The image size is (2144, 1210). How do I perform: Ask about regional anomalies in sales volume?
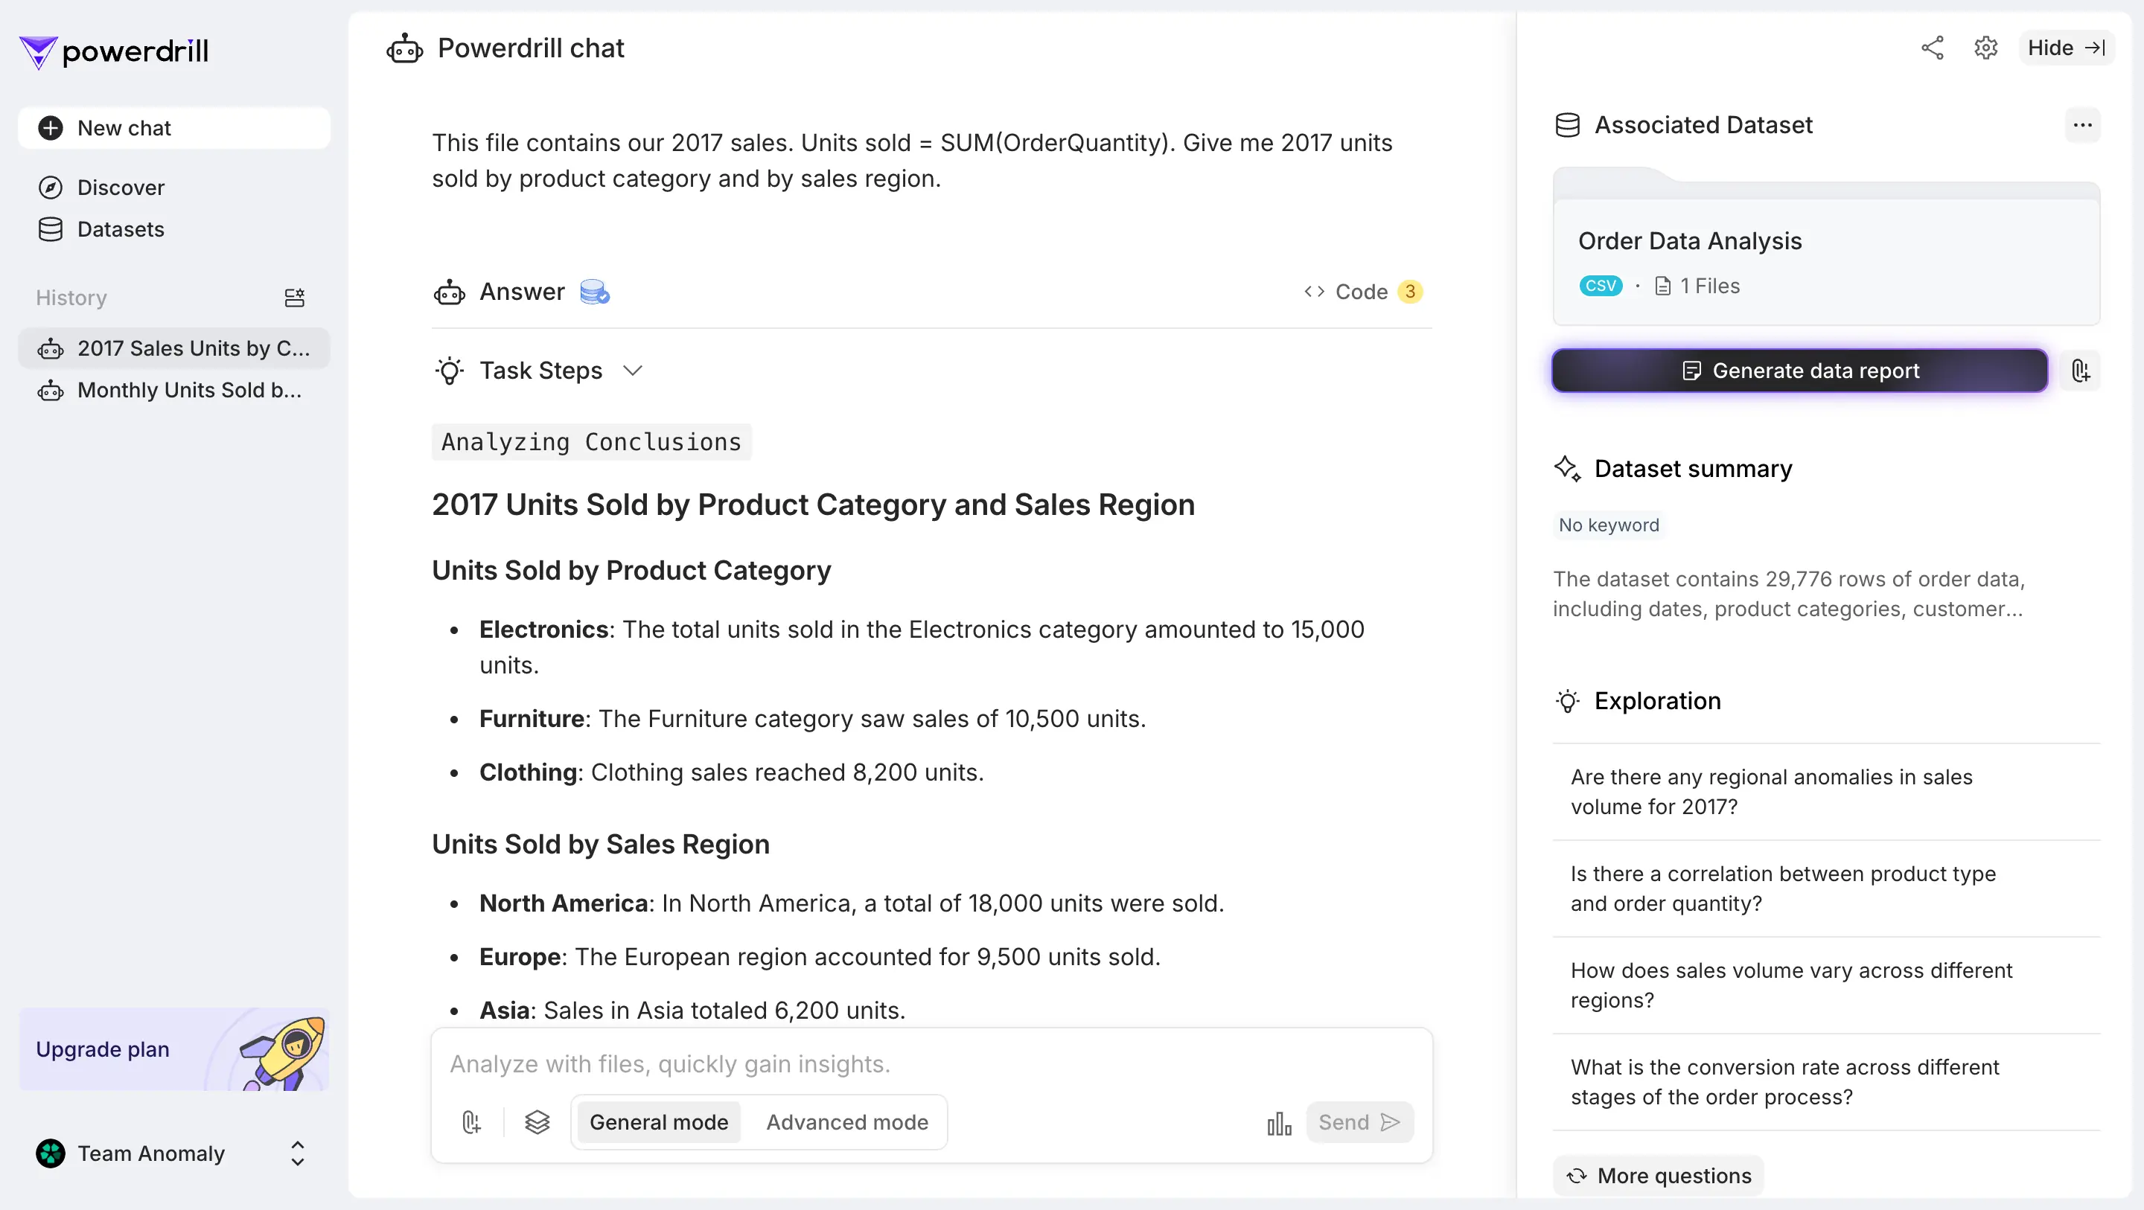[x=1826, y=791]
